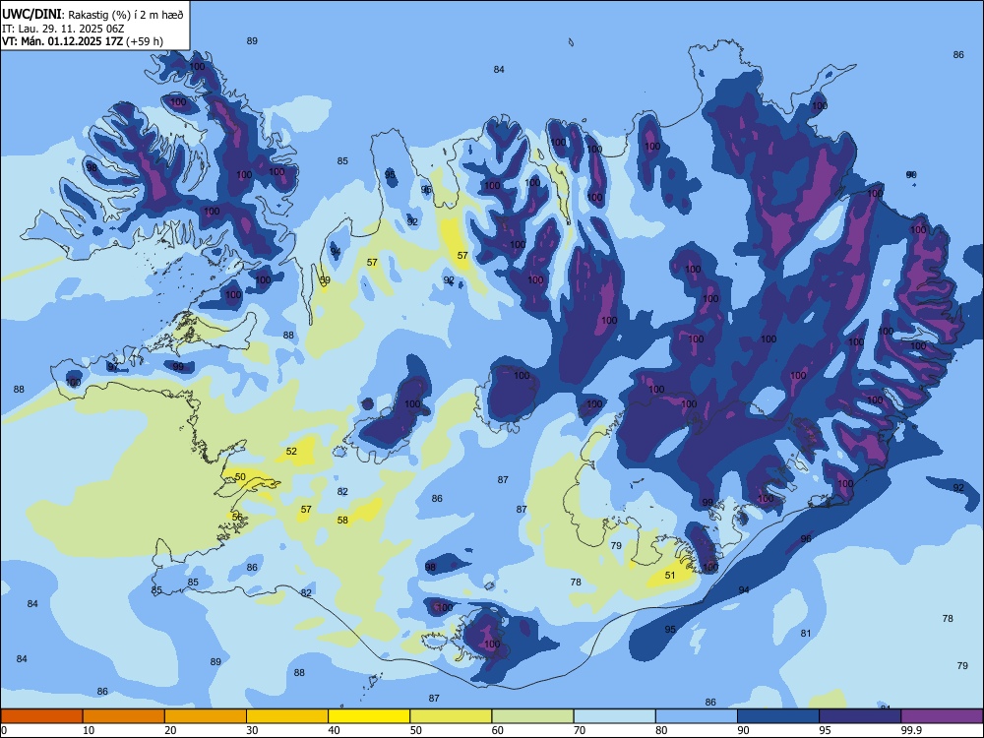Click the humidity value '59' on the map

coord(325,280)
